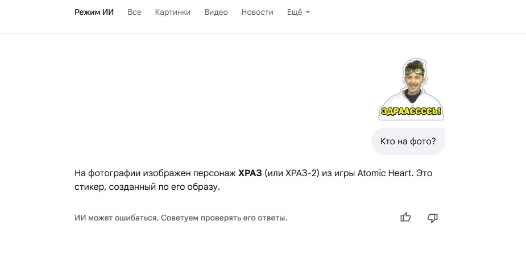The height and width of the screenshot is (279, 526).
Task: Open the uploaded sticker image
Action: (411, 89)
